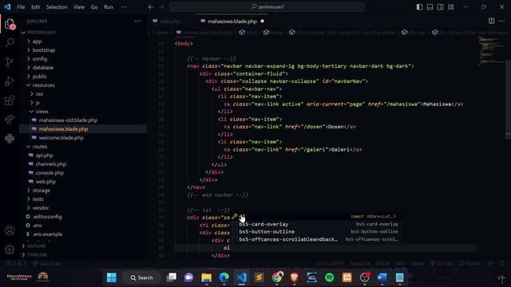Image resolution: width=511 pixels, height=287 pixels.
Task: Open Spotify from the taskbar
Action: (x=330, y=277)
